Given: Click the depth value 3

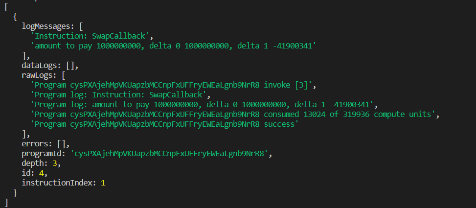Looking at the screenshot, I should [x=54, y=163].
